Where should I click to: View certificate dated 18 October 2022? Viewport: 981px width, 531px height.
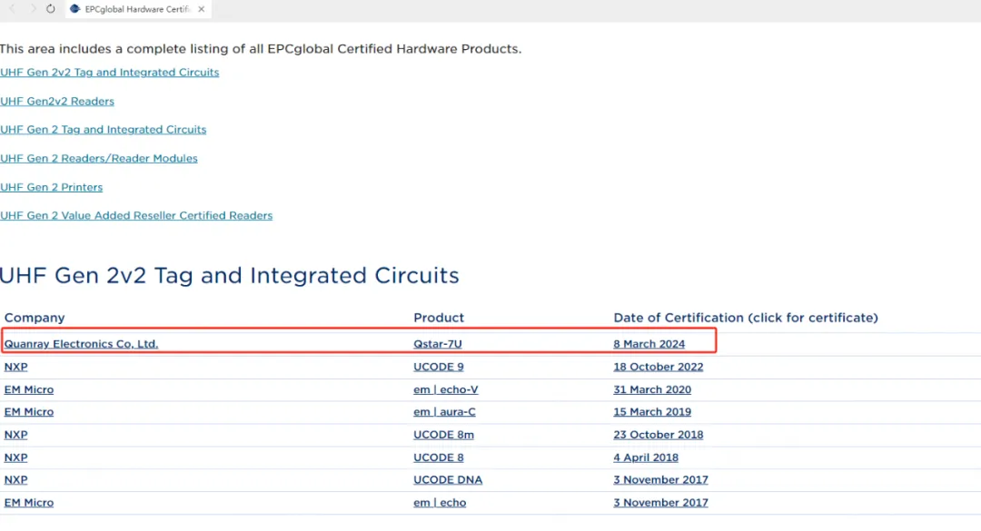pyautogui.click(x=659, y=367)
